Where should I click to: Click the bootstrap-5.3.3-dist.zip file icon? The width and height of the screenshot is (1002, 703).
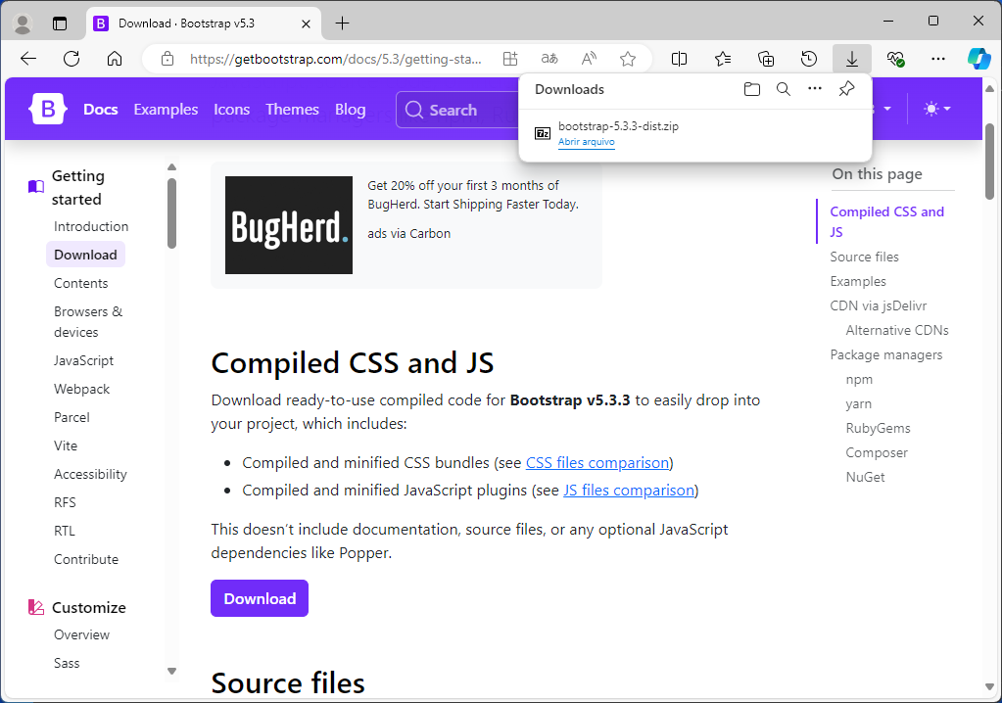pos(543,133)
